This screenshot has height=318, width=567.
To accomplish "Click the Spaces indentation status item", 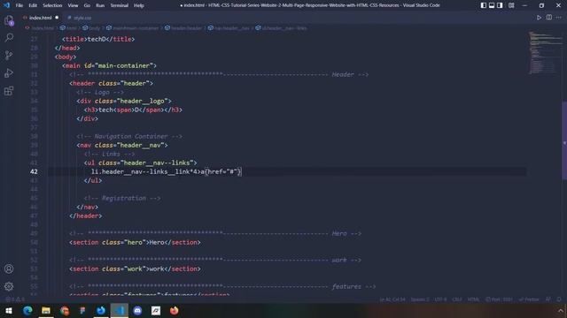I will [420, 299].
